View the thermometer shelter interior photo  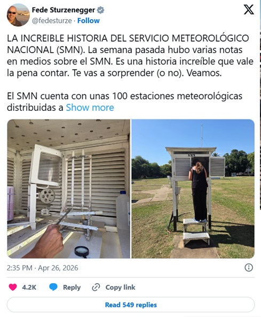pos(69,189)
